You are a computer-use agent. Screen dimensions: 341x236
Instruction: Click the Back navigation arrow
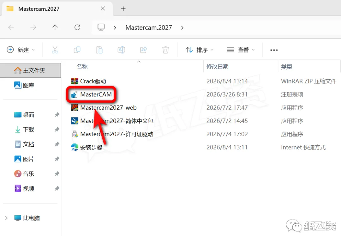tap(11, 27)
